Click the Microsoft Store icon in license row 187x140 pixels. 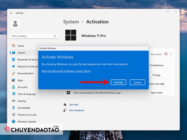tap(68, 93)
